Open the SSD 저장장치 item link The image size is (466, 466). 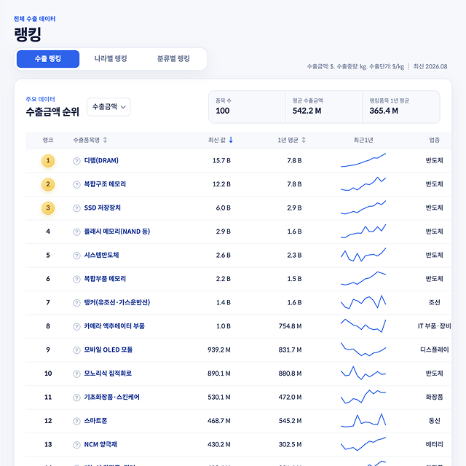(x=102, y=208)
